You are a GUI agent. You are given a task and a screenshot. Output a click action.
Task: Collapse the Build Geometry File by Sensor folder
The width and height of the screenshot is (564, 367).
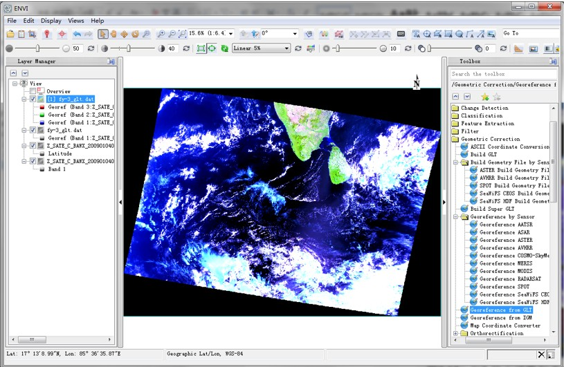click(456, 162)
